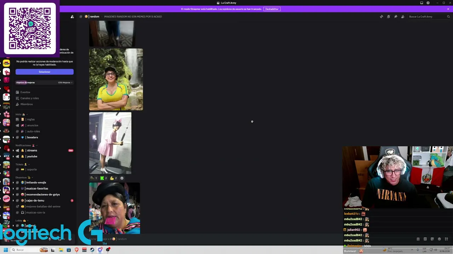453x254 pixels.
Task: Click the Solucionar button
Action: coord(45,72)
